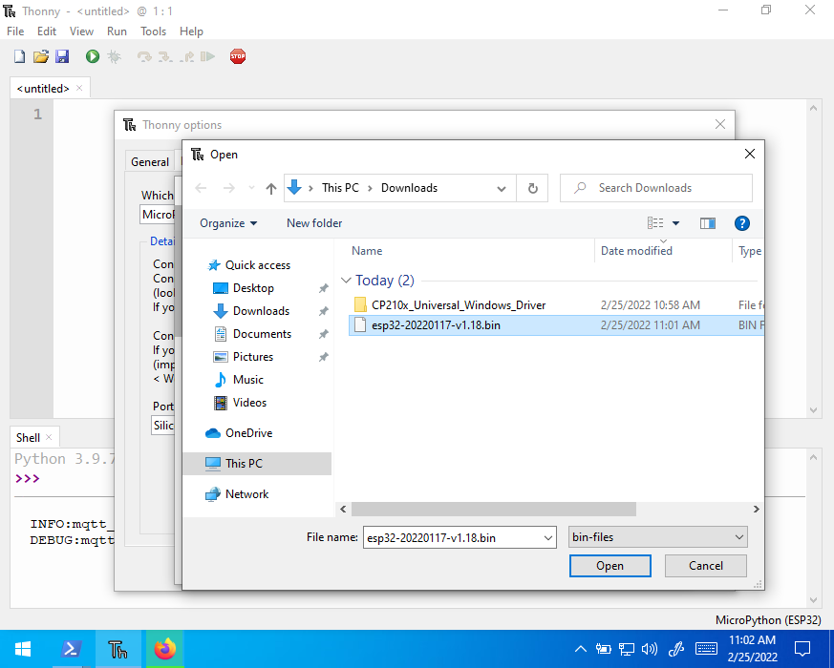Click the Step into icon in Thonny toolbar
834x668 pixels.
[x=165, y=56]
